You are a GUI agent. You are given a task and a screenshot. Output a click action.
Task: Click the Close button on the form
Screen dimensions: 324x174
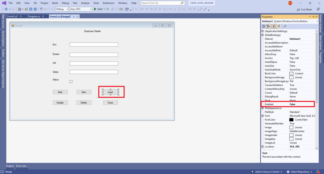[111, 103]
